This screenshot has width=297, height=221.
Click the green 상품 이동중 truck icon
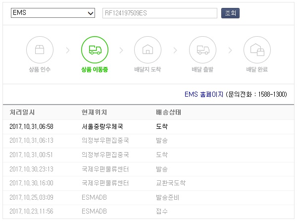95,50
